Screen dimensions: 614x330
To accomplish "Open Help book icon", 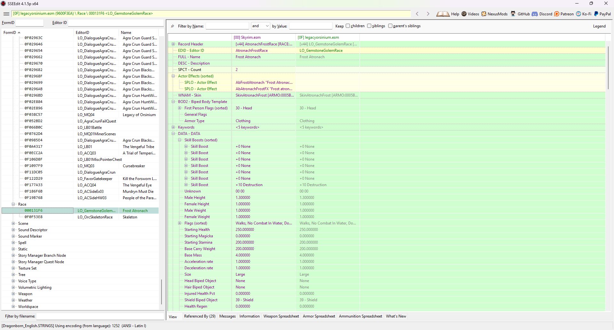I will coord(443,14).
